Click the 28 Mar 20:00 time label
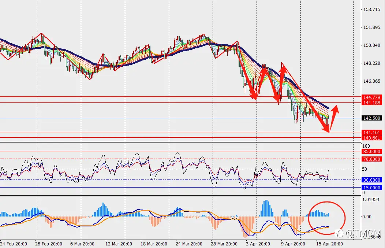Viewport: 385px width, 248px height. point(224,244)
